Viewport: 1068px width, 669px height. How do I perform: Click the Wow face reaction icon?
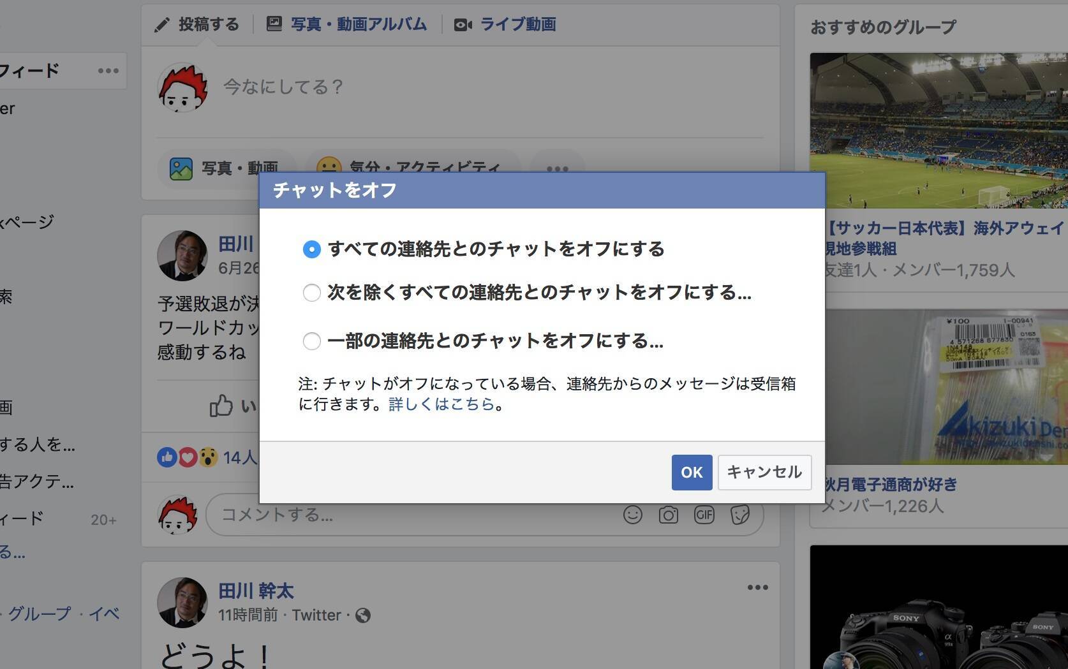(207, 457)
